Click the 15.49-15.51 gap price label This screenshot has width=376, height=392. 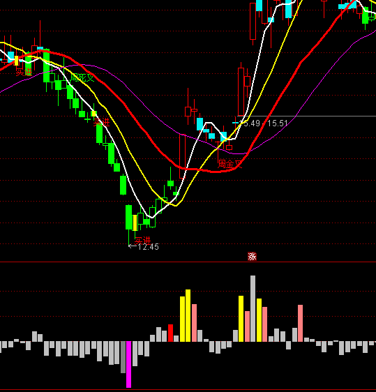coord(264,123)
